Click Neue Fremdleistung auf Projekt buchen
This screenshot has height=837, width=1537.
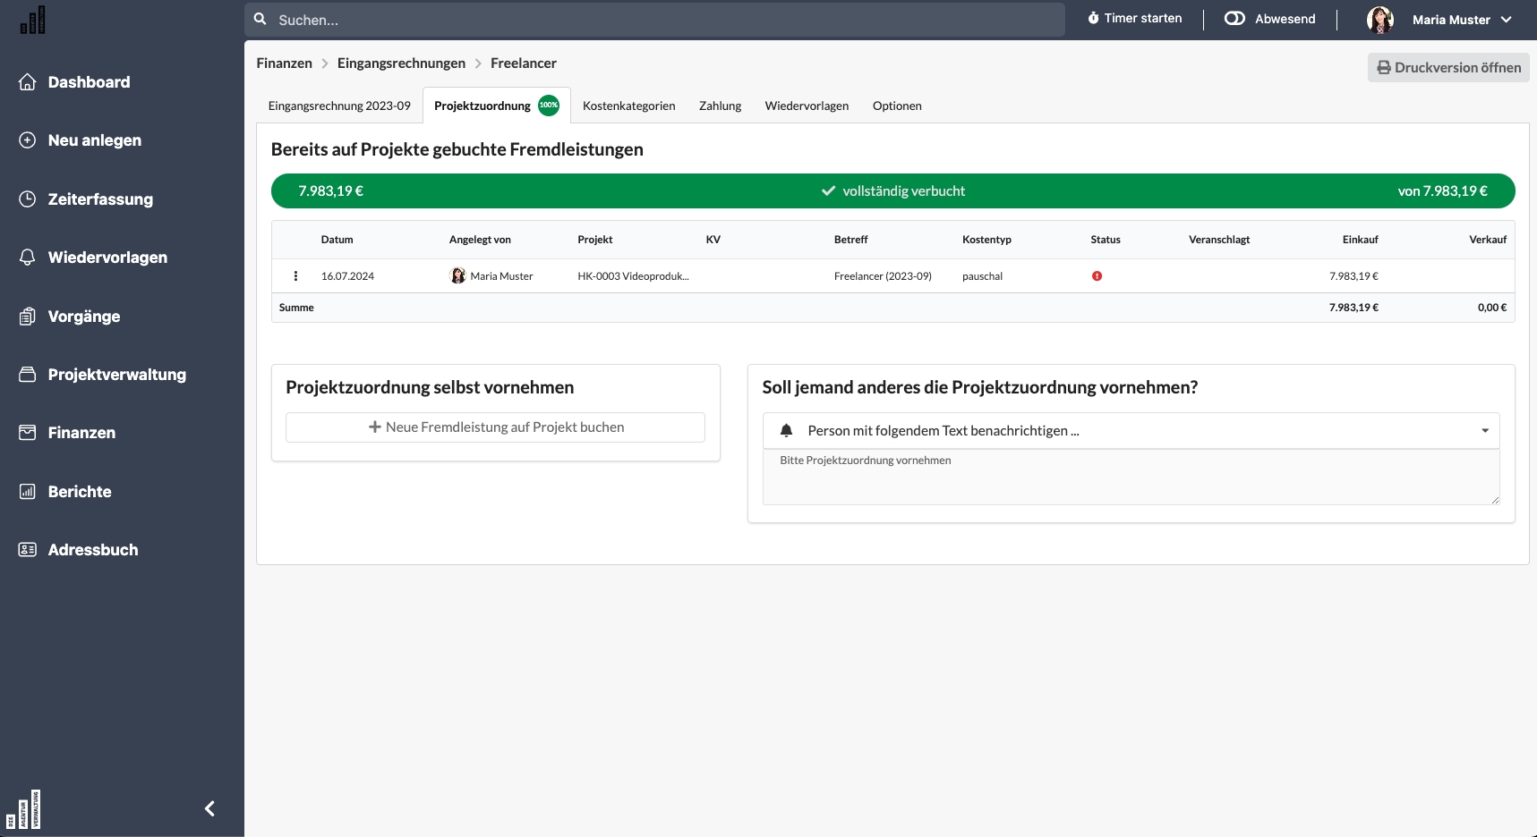(x=495, y=427)
